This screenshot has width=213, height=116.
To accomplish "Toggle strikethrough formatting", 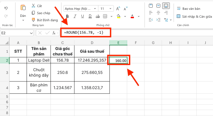I will pyautogui.click(x=98, y=16).
